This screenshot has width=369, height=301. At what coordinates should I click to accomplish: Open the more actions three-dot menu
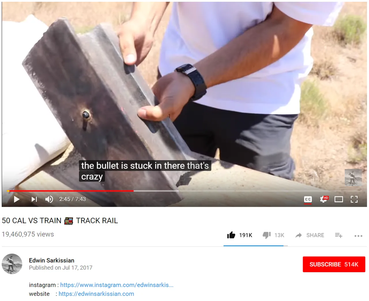358,236
